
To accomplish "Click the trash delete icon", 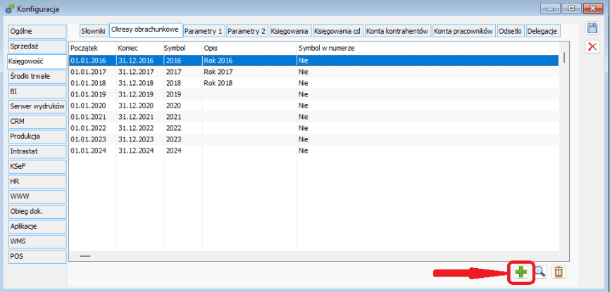I will coord(559,272).
